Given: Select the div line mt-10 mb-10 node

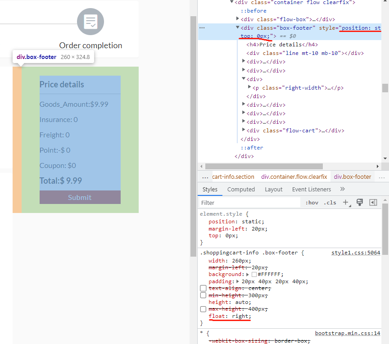Looking at the screenshot, I should (x=305, y=53).
